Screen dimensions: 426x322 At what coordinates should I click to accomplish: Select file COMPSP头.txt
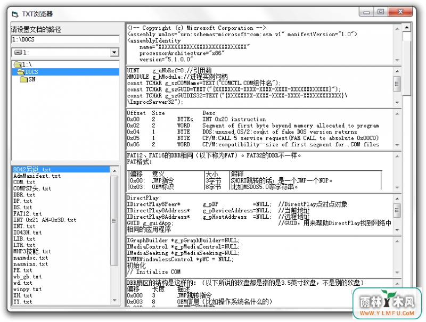click(x=32, y=188)
